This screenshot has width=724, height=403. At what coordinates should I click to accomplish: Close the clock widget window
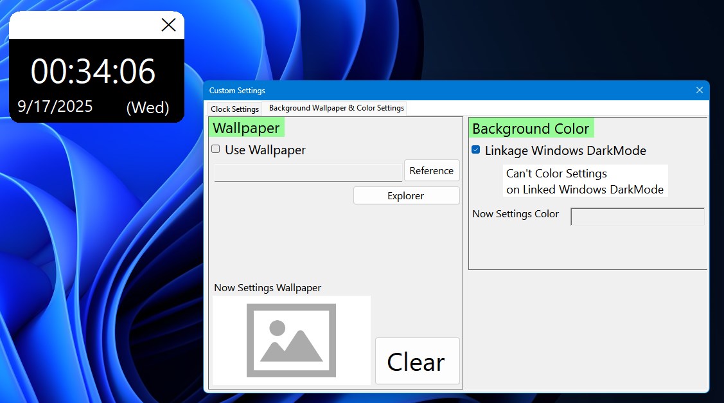[168, 24]
